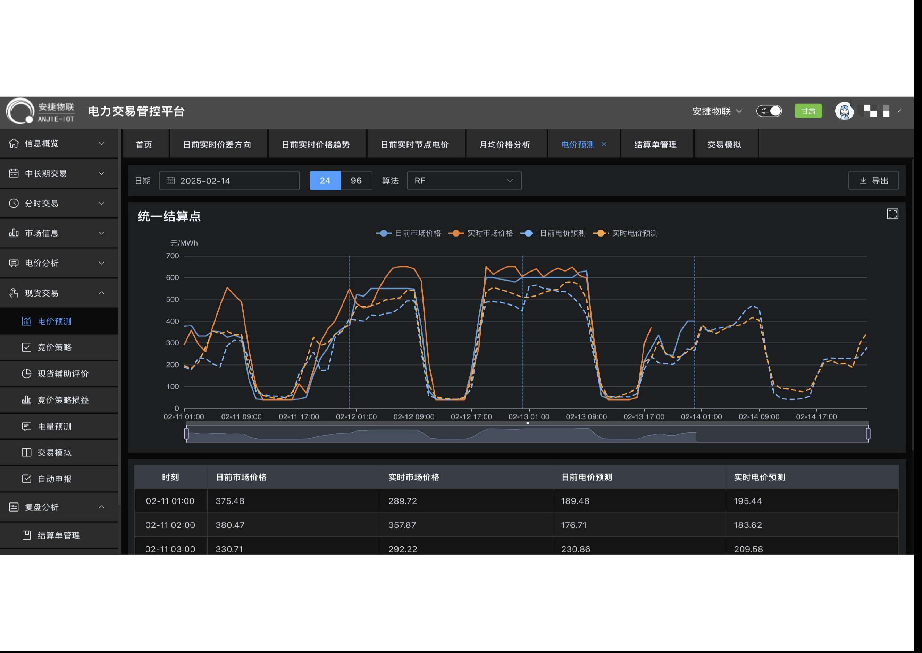Click the left handle of chart zoom slider
Screen dimensions: 922x653
pos(186,433)
